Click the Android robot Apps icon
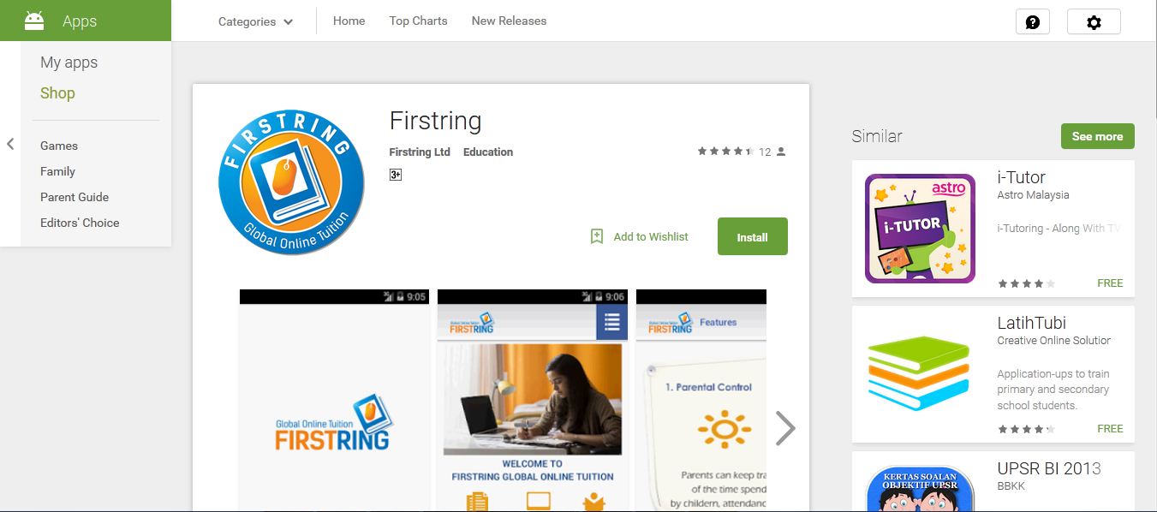 pos(34,21)
